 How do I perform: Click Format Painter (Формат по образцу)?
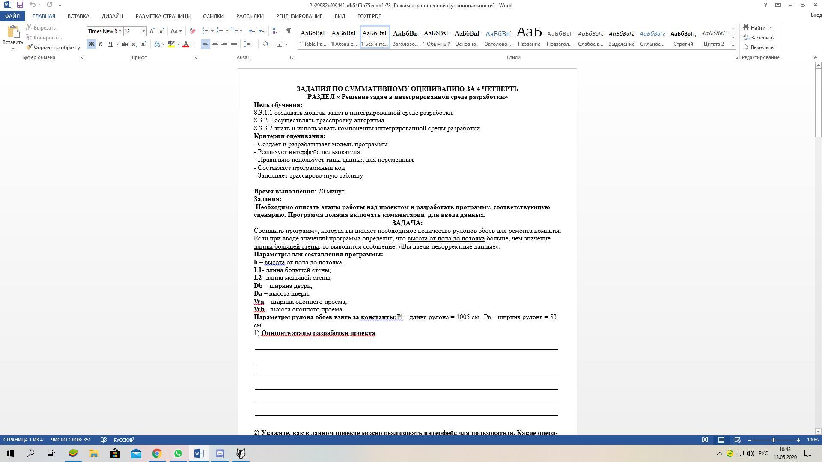(53, 47)
